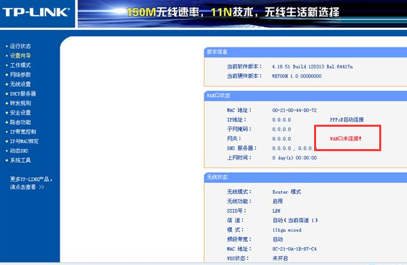Follow the 更多TP-LINK产品 link
407x265 pixels.
tap(31, 179)
